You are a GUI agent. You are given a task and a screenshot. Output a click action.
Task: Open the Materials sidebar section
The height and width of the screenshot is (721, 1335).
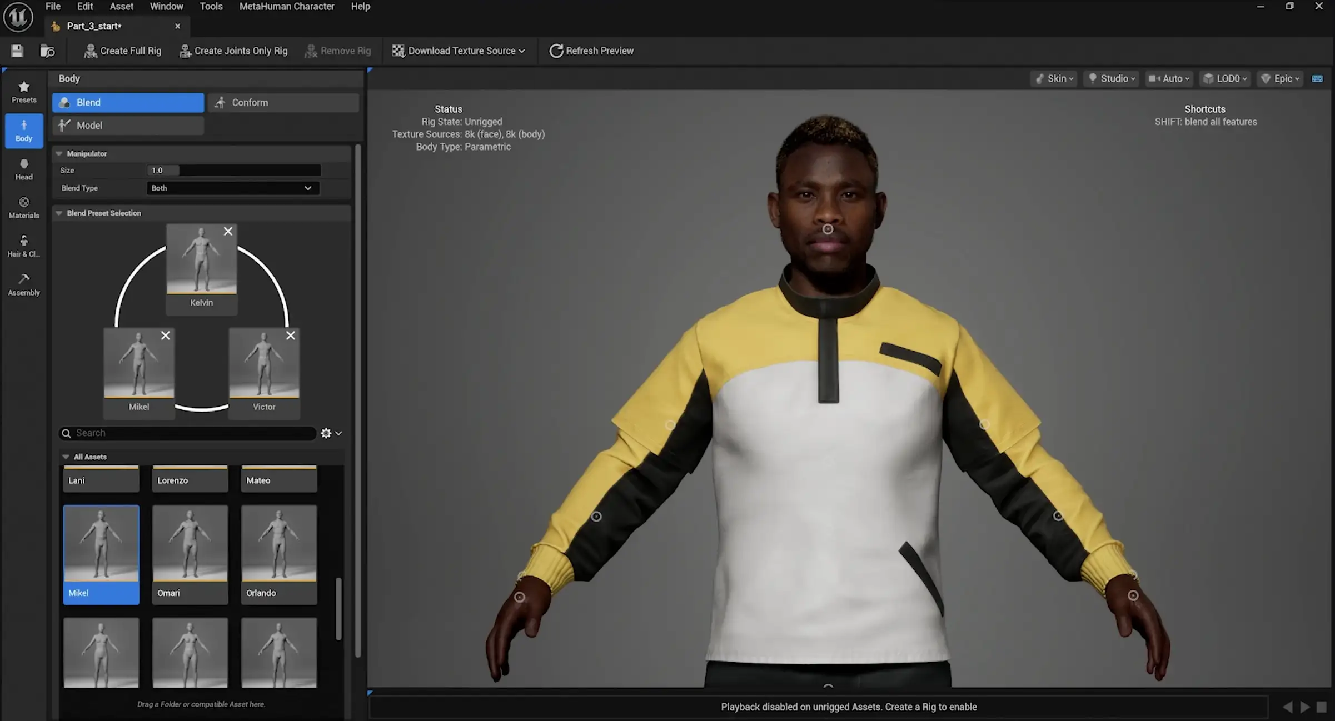pos(24,207)
